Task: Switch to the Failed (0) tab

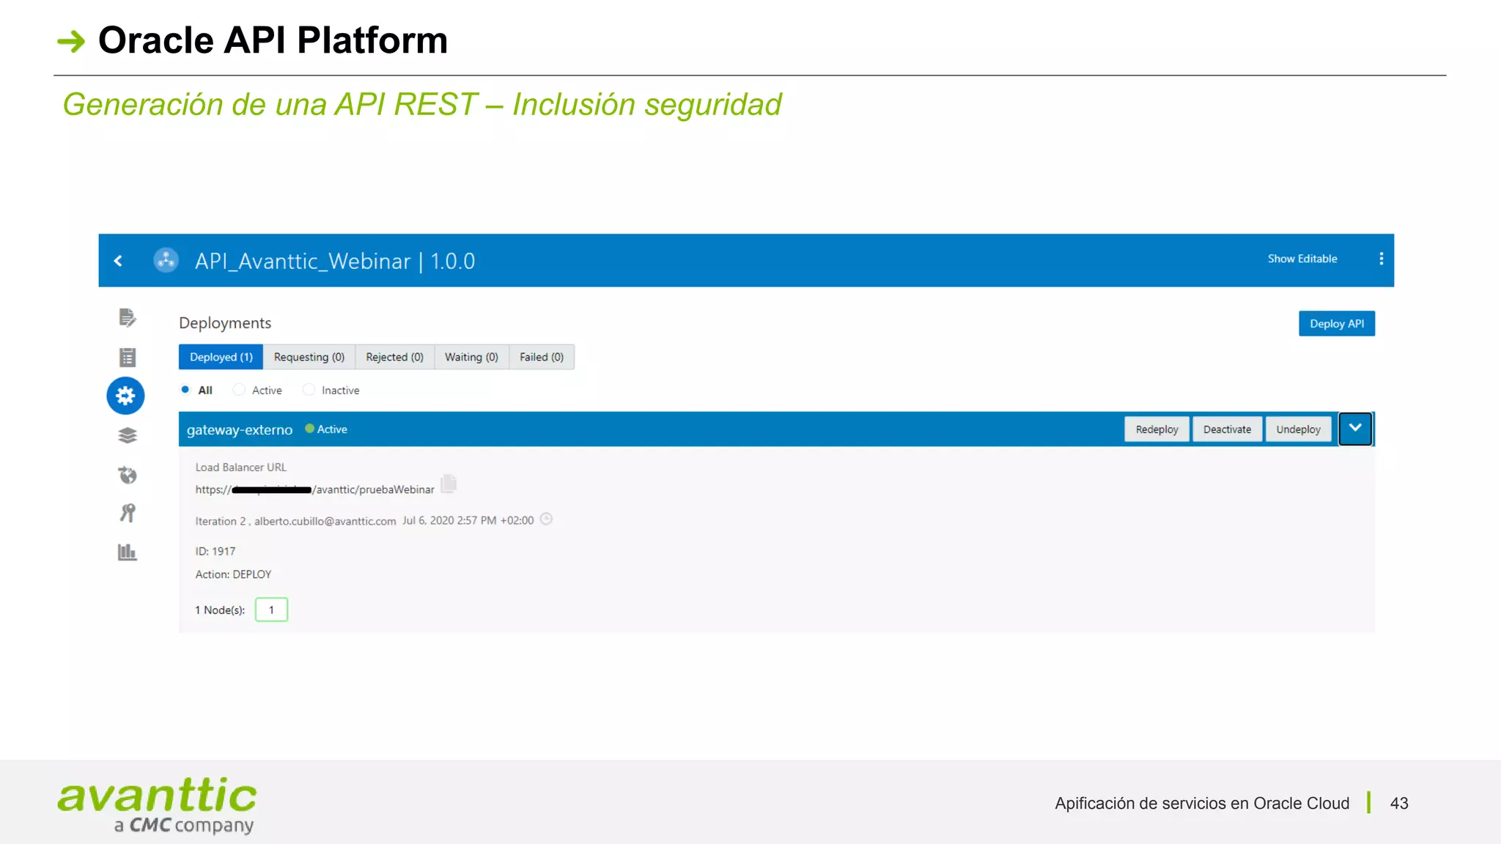Action: tap(542, 357)
